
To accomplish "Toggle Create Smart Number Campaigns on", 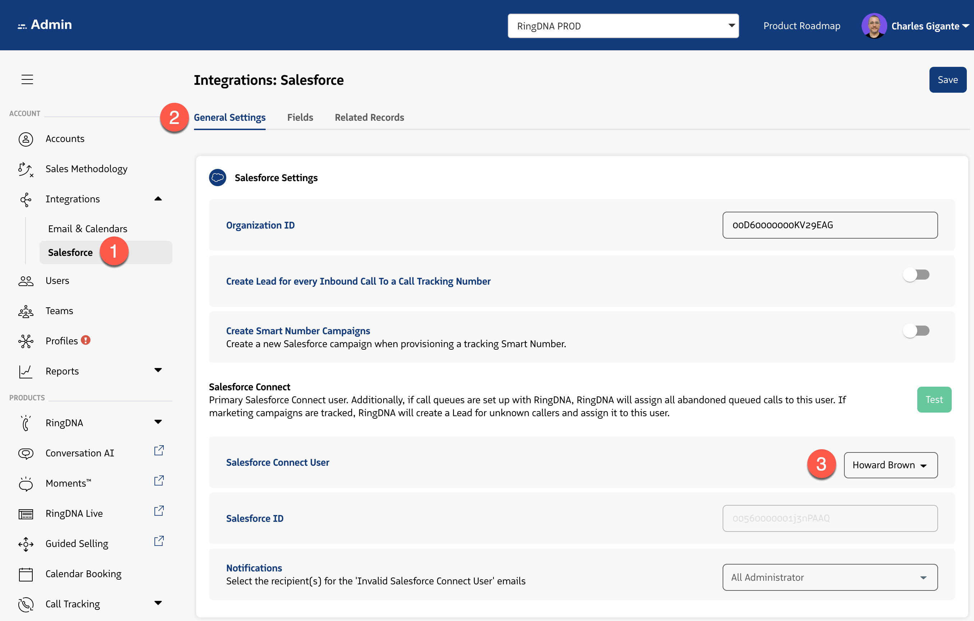I will pos(916,330).
